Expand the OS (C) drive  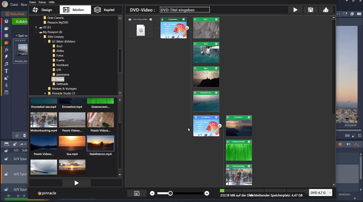coord(36,27)
